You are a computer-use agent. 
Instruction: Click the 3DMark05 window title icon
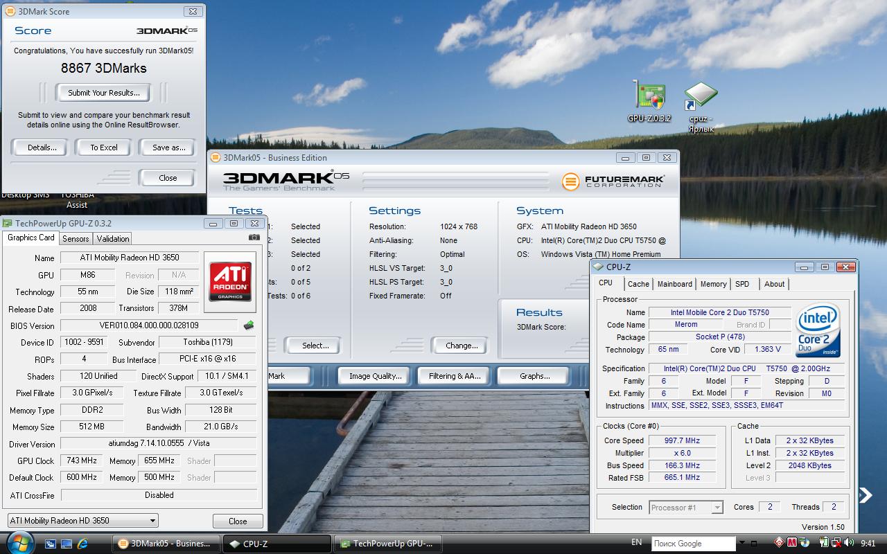(216, 157)
